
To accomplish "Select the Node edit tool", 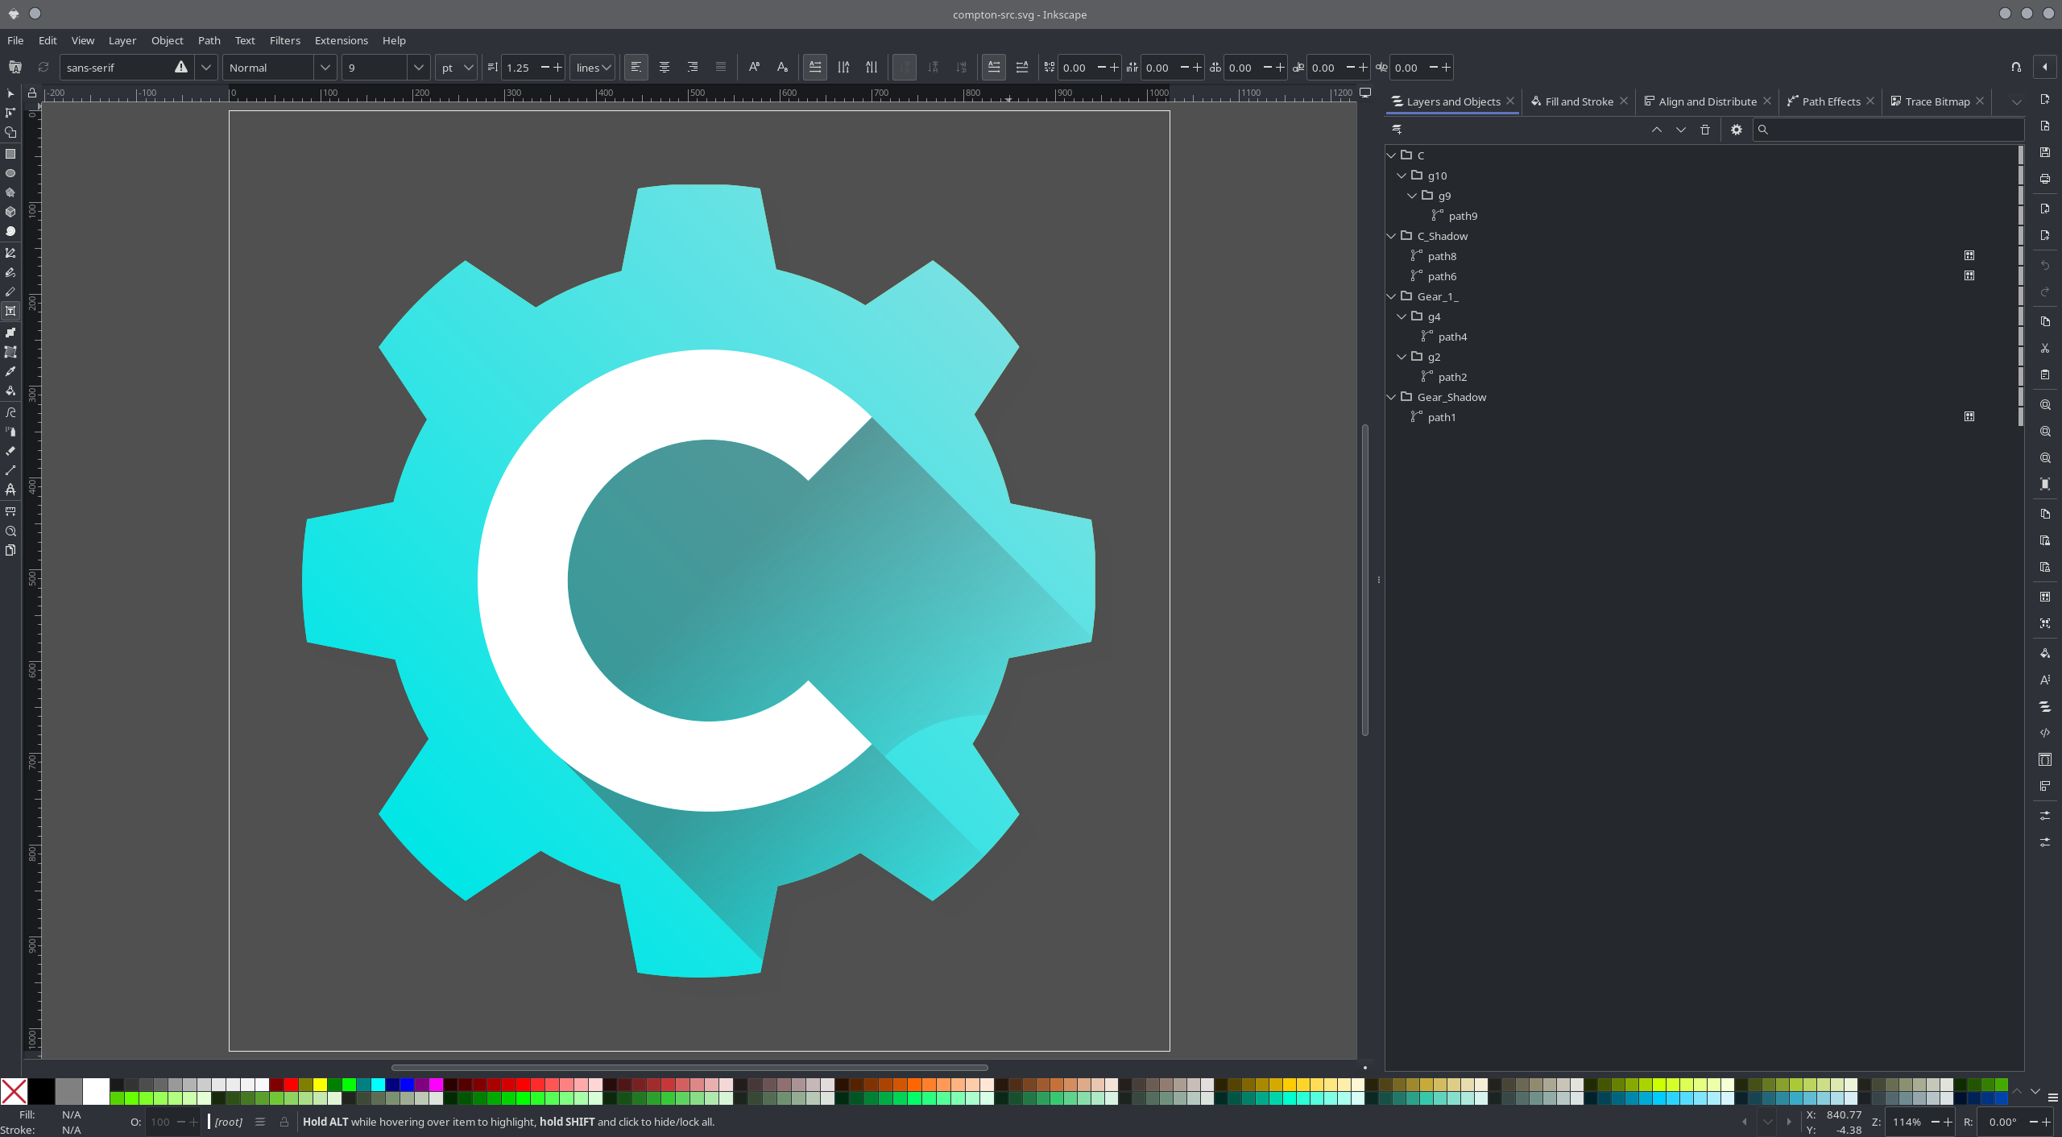I will pyautogui.click(x=10, y=113).
